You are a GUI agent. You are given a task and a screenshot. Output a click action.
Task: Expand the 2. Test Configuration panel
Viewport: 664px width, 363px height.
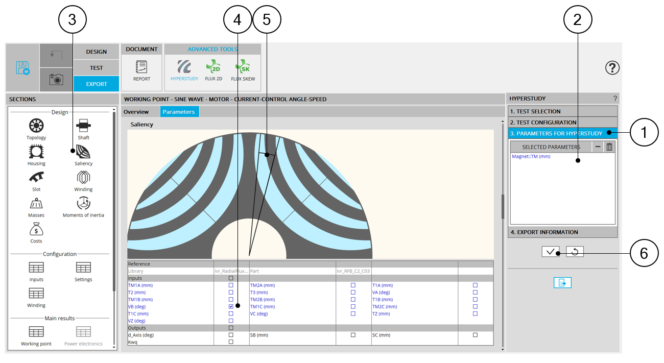562,123
